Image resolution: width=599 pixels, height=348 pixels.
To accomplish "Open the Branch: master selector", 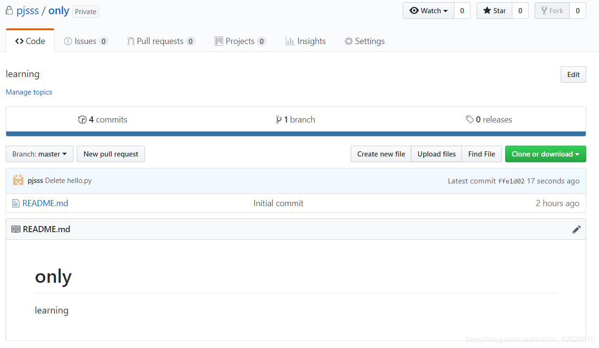I will pyautogui.click(x=39, y=154).
